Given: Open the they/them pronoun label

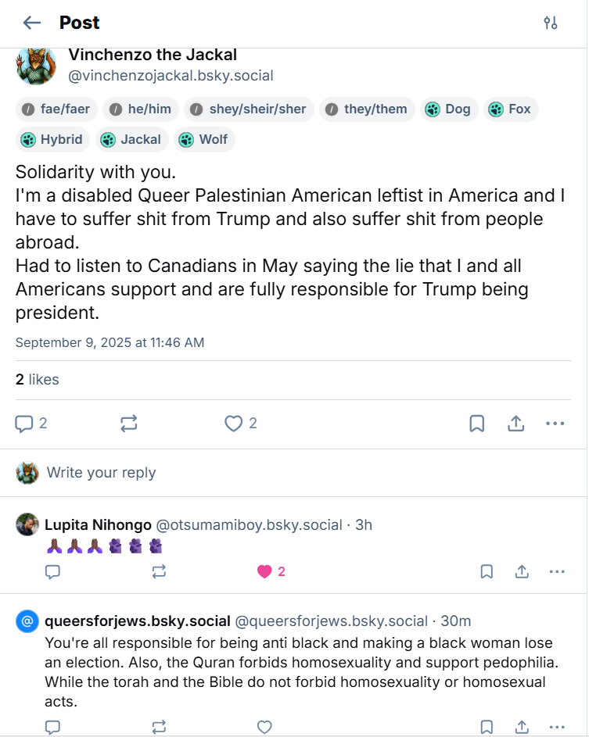Looking at the screenshot, I should pyautogui.click(x=367, y=109).
